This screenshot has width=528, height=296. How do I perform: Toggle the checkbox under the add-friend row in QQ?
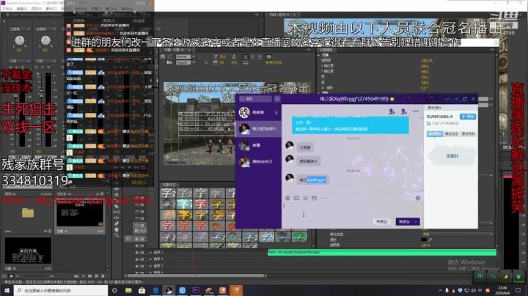pos(429,123)
